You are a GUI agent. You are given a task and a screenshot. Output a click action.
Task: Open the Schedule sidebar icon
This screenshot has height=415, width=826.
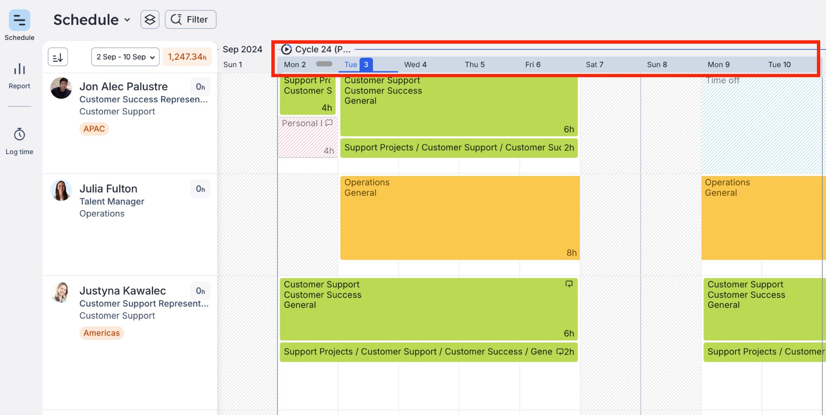pyautogui.click(x=19, y=20)
